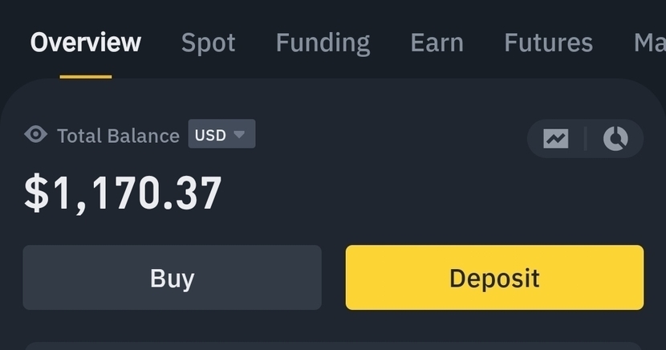Click the $1,170.37 balance amount
Viewport: 666px width, 350px height.
click(123, 193)
